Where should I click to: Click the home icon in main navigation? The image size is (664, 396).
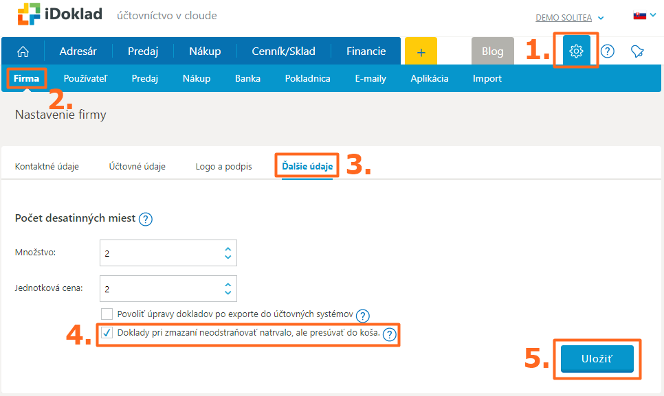point(23,51)
